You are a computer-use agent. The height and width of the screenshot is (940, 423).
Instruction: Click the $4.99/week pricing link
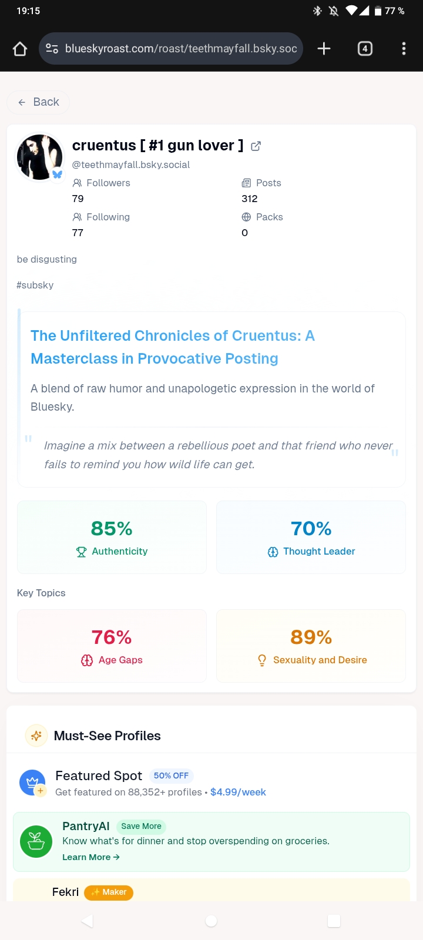point(238,792)
